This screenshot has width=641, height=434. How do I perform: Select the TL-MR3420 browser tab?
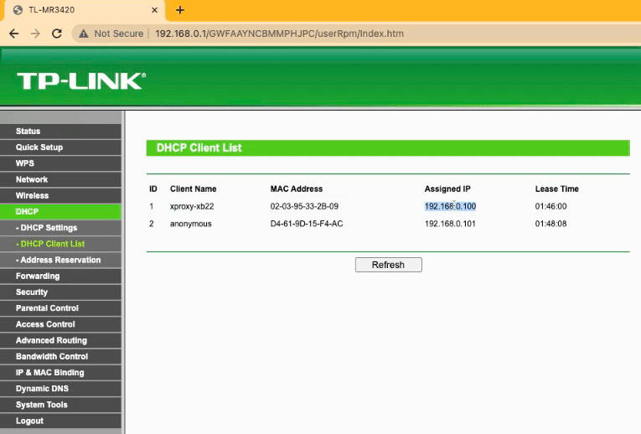(x=85, y=10)
